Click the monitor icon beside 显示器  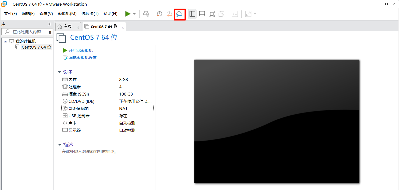pos(65,130)
